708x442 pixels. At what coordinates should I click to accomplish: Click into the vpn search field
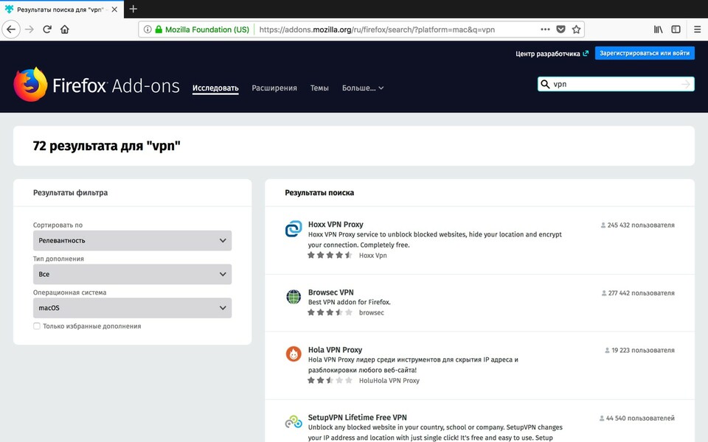point(616,84)
